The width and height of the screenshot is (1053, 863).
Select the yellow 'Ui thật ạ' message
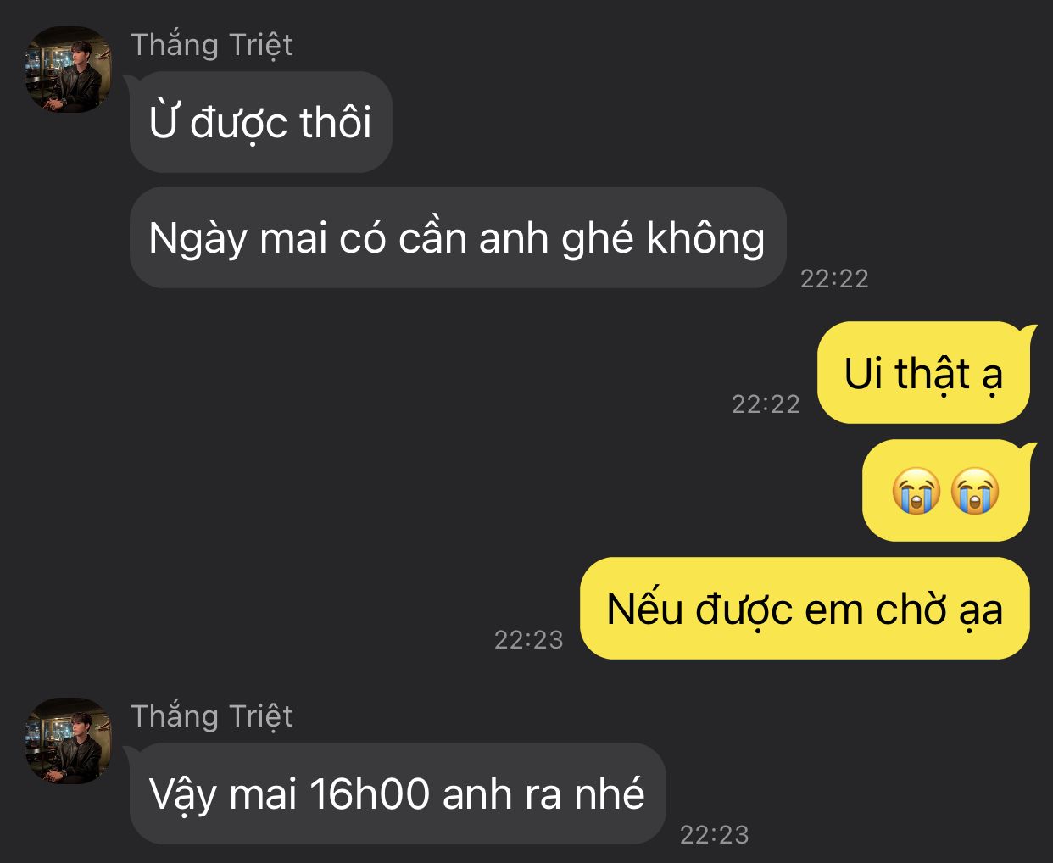[924, 373]
